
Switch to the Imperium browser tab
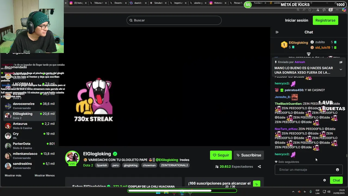coord(178,3)
